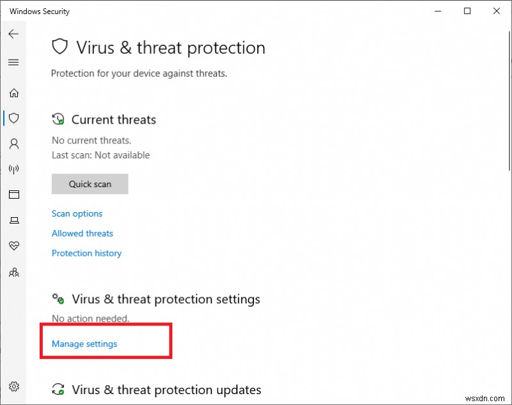Viewport: 512px width, 405px height.
Task: Select Virus & threat protection shield icon
Action: click(x=13, y=118)
